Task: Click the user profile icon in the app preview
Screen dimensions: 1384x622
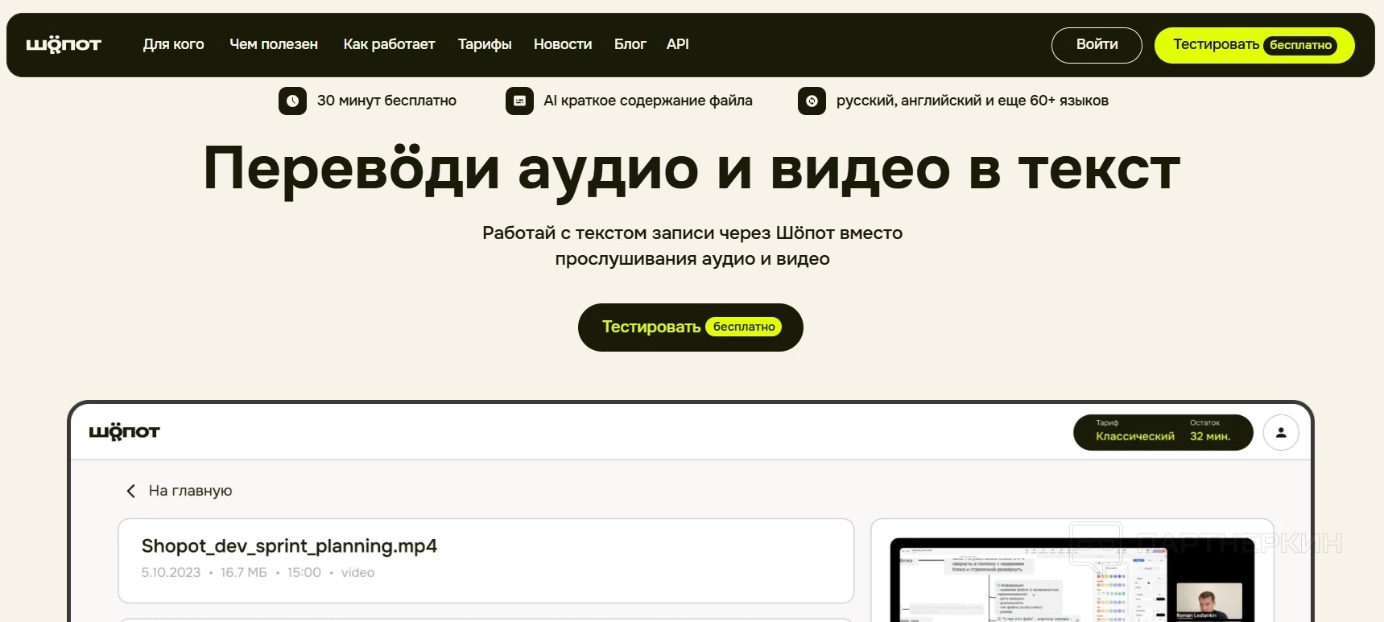Action: 1281,432
